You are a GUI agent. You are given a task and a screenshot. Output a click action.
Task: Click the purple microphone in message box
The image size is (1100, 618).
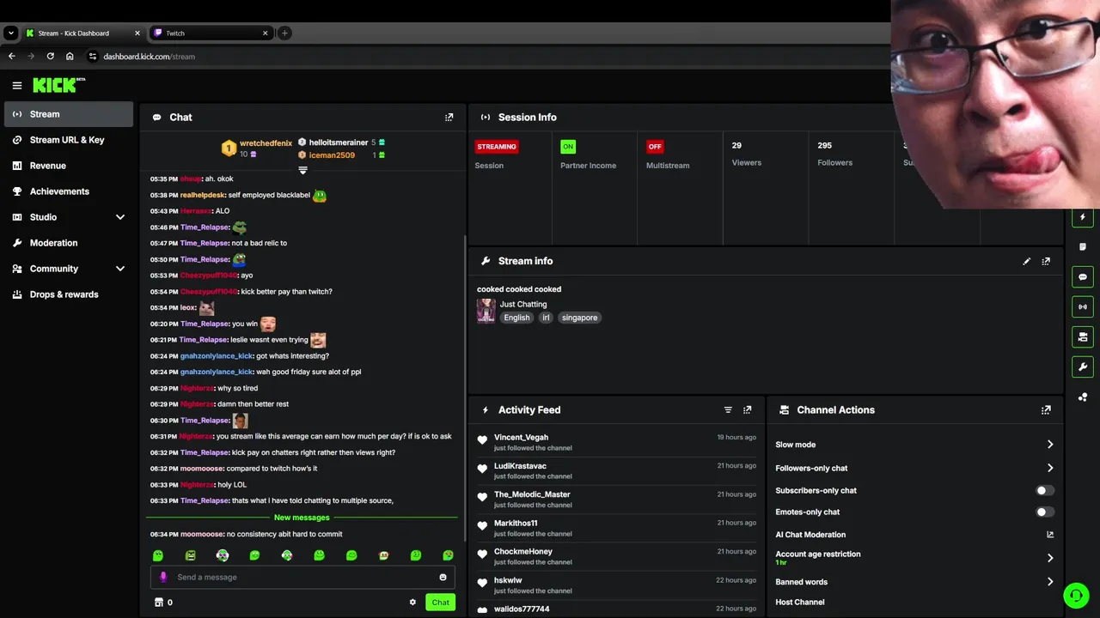(x=163, y=577)
